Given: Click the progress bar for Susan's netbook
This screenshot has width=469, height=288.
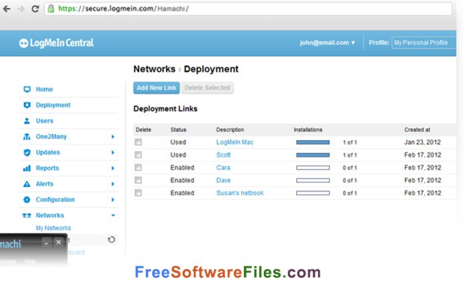Looking at the screenshot, I should [x=313, y=193].
